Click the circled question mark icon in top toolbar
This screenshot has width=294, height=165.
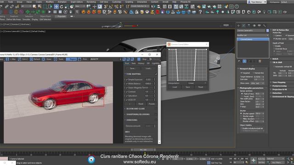[237, 7]
